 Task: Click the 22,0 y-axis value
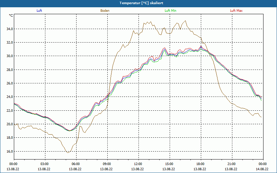(x=10, y=110)
